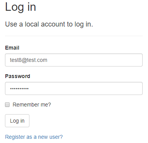Click the masked password dots
This screenshot has height=143, width=148.
pyautogui.click(x=20, y=88)
